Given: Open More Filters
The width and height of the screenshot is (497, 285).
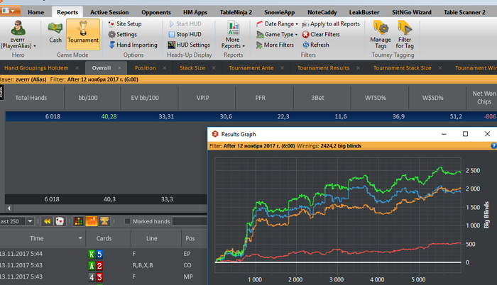Looking at the screenshot, I should pyautogui.click(x=275, y=45).
